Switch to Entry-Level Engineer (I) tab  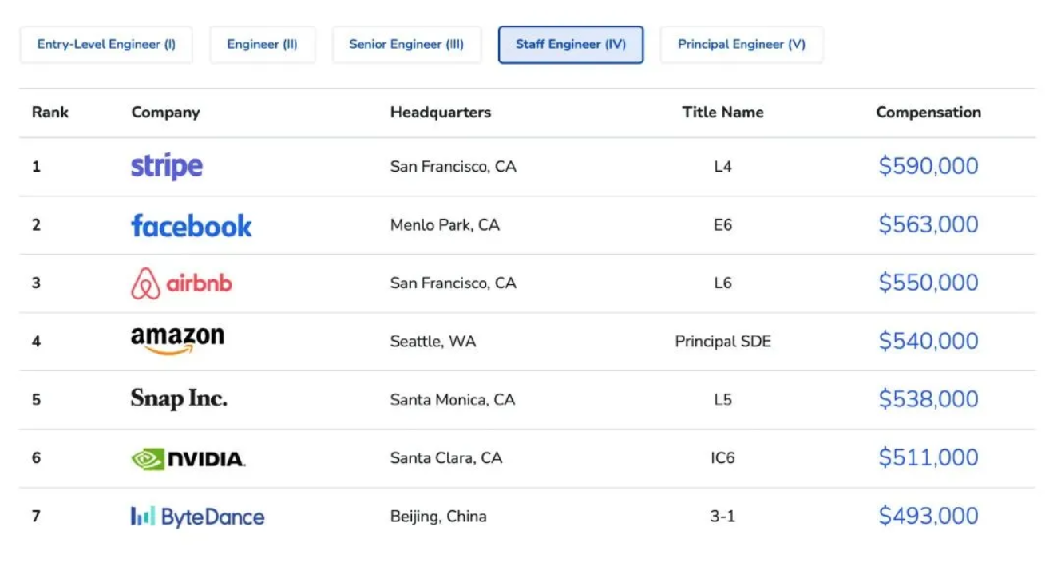[x=106, y=45]
